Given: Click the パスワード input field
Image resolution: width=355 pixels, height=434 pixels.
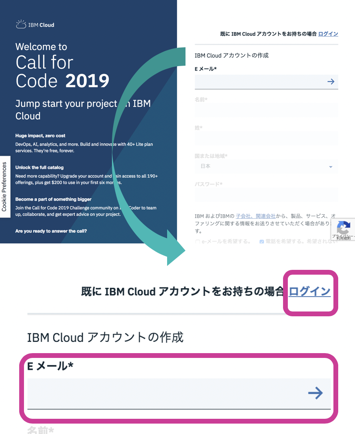Looking at the screenshot, I should point(266,195).
